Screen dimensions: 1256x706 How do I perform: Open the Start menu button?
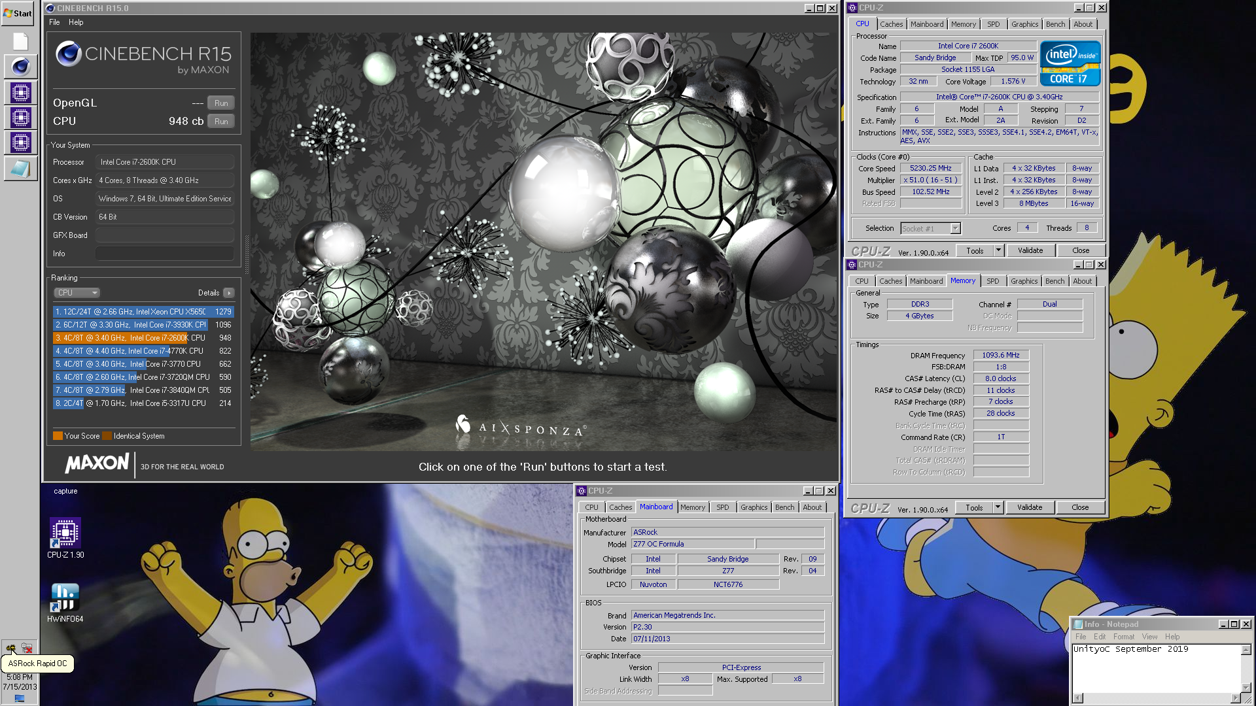point(18,13)
